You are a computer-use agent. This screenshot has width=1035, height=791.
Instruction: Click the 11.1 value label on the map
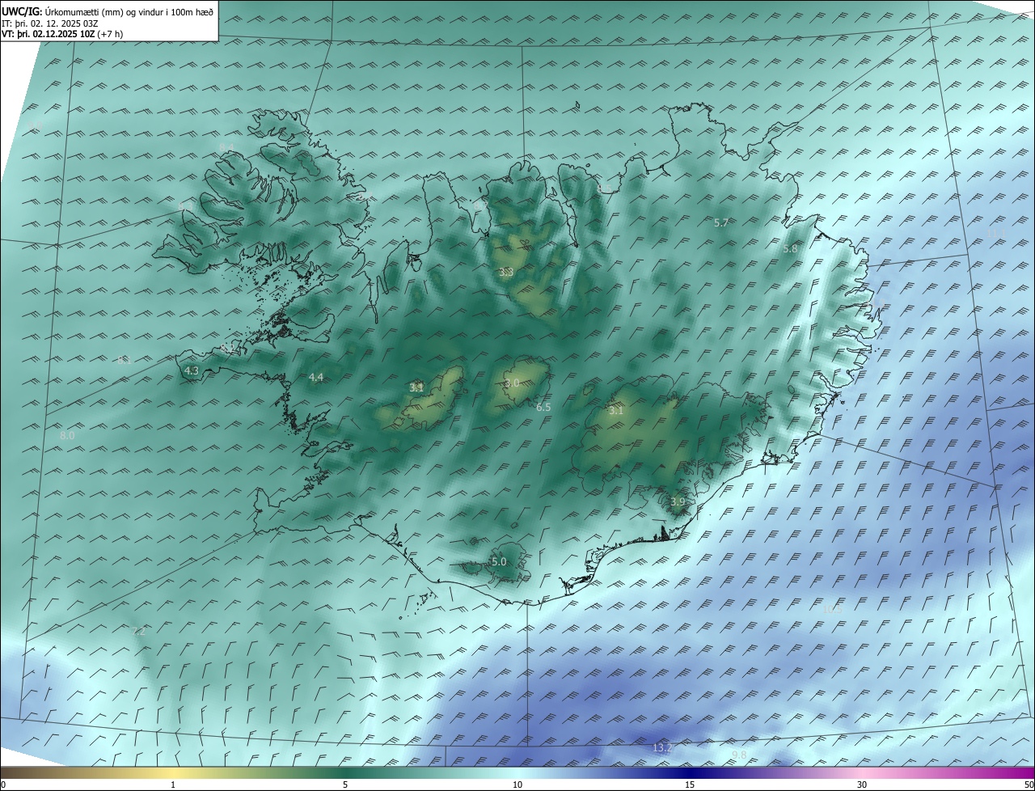pyautogui.click(x=995, y=233)
